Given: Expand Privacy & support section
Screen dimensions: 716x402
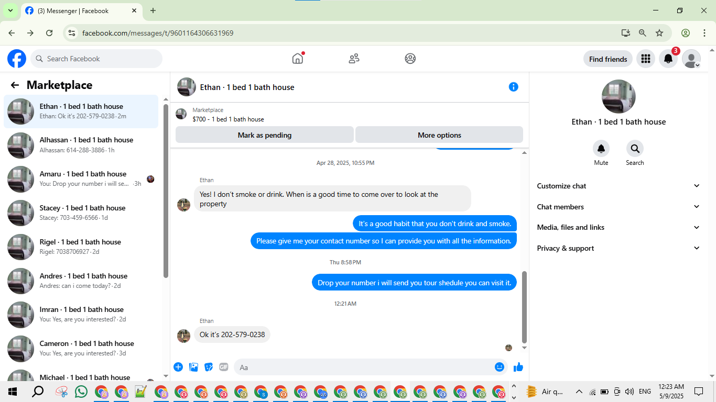Looking at the screenshot, I should tap(619, 248).
